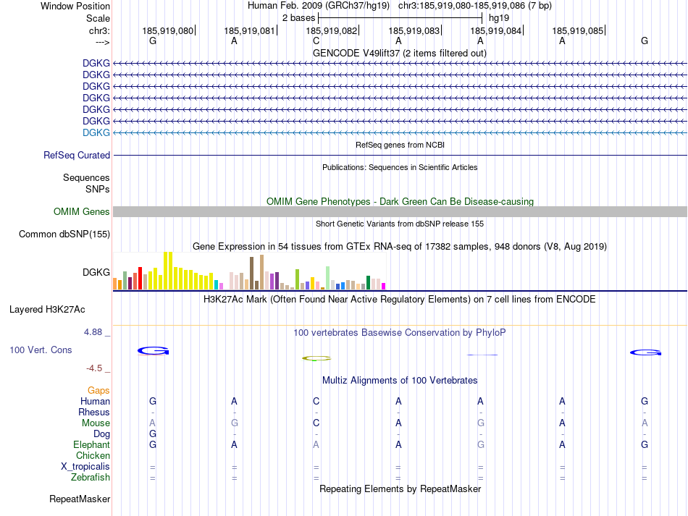Screen dimensions: 688x516
Task: Open the RefSeq Curated track label
Action: (77, 155)
